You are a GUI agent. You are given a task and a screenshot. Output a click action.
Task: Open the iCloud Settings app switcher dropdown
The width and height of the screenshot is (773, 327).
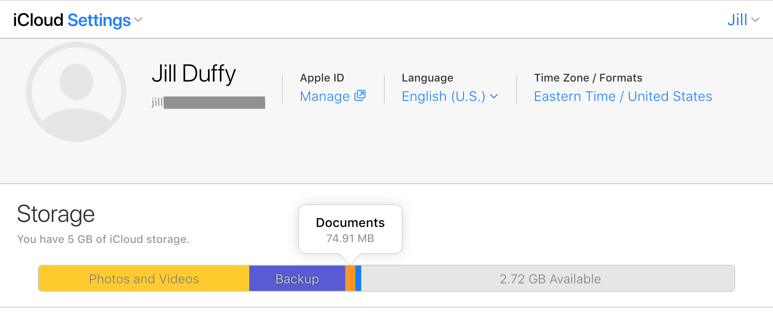coord(78,20)
